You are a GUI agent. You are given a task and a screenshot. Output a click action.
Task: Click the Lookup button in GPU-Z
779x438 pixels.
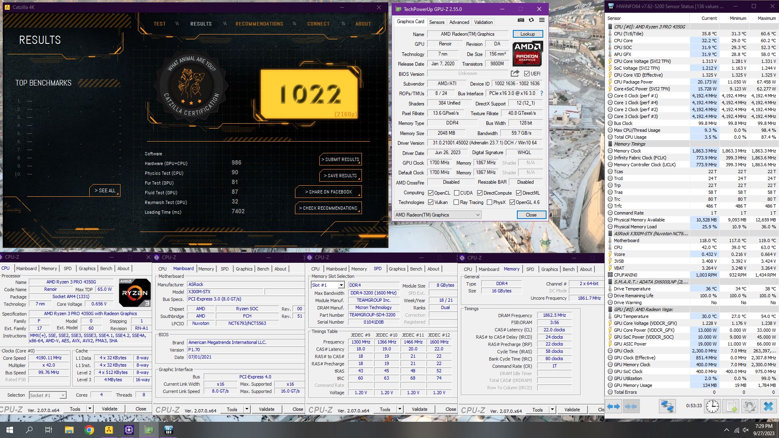coord(527,34)
